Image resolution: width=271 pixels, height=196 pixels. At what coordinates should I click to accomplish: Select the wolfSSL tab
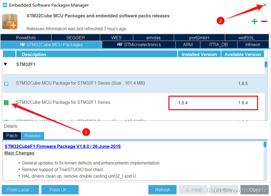[246, 38]
